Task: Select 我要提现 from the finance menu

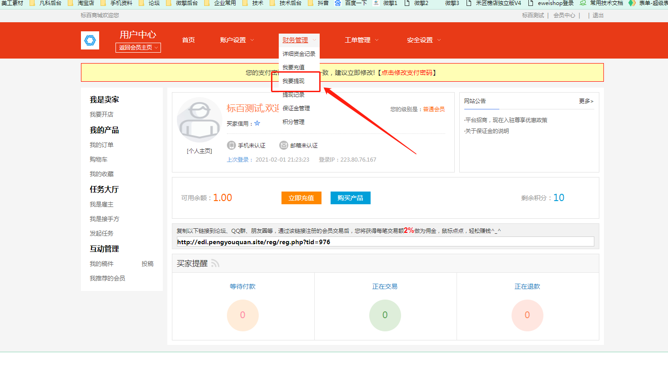Action: pyautogui.click(x=294, y=81)
